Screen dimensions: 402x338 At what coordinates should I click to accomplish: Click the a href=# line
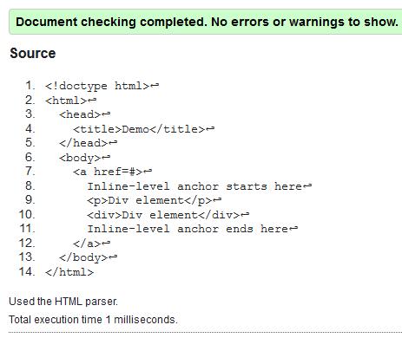click(112, 172)
